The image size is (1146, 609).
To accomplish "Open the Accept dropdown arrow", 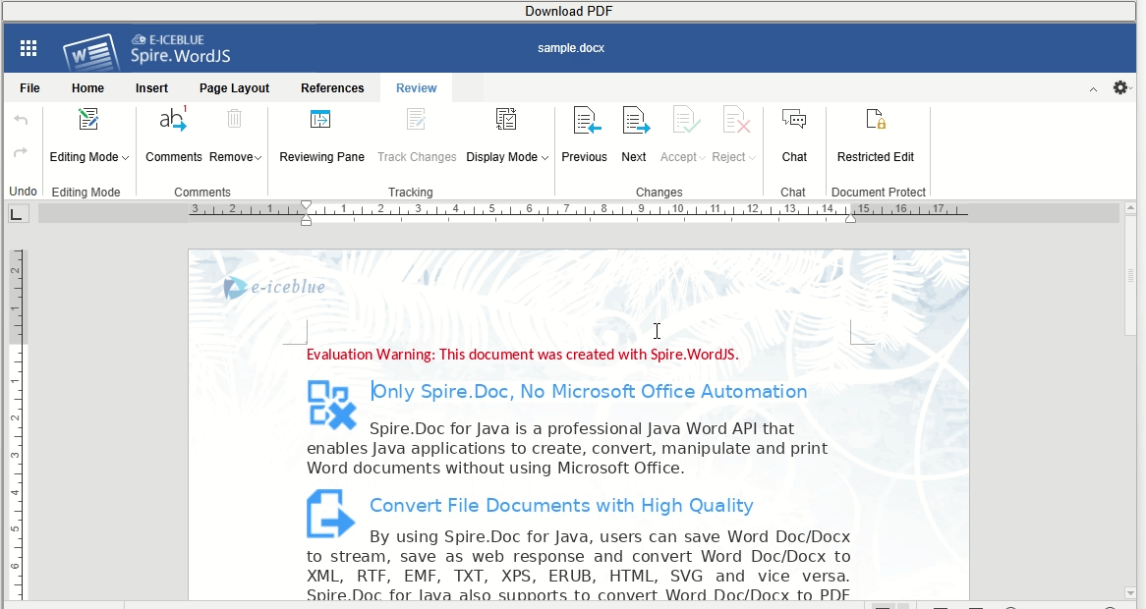I will [x=702, y=158].
